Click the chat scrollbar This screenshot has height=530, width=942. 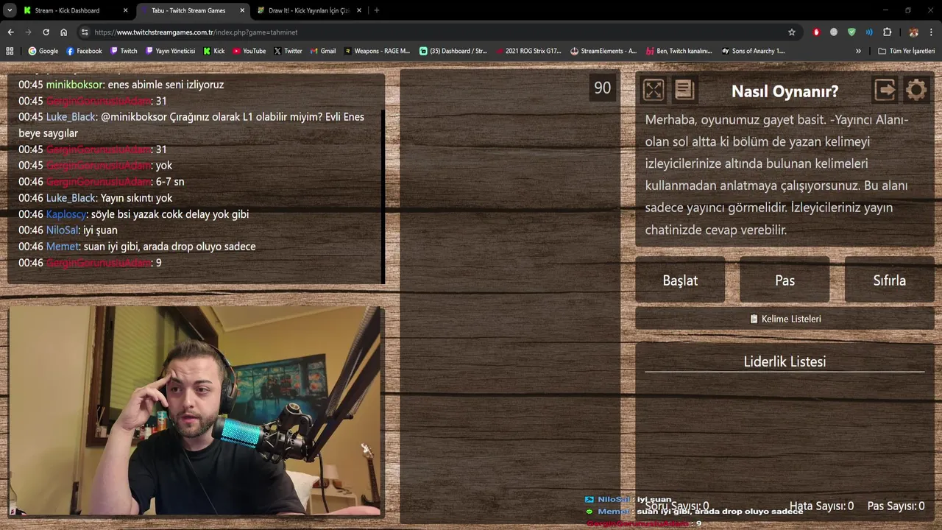[x=383, y=197]
